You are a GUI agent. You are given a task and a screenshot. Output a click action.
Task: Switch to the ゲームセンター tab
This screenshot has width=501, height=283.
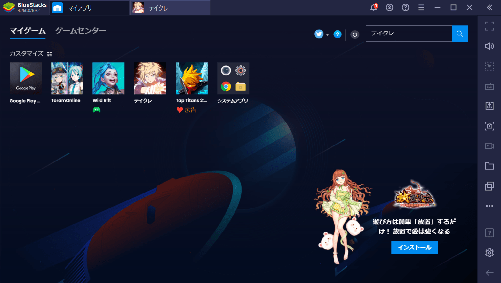click(80, 31)
